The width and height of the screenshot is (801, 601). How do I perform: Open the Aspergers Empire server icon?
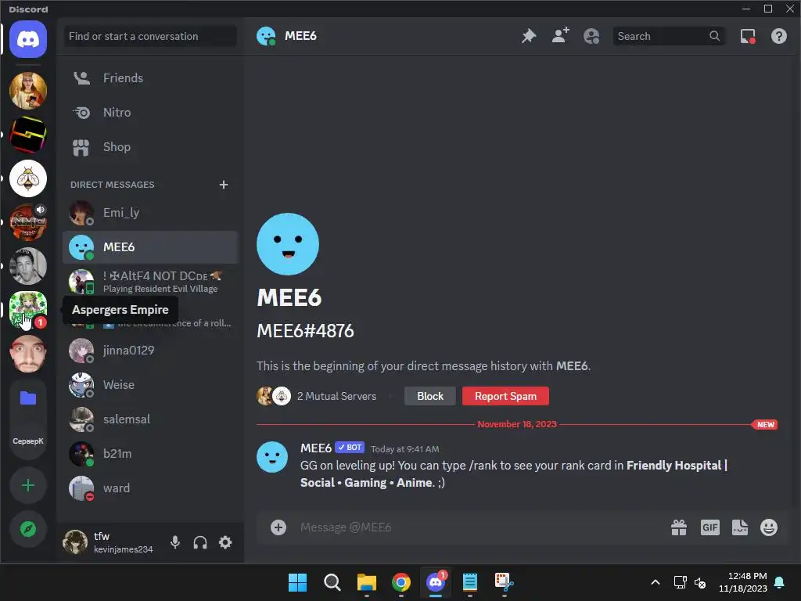click(x=28, y=309)
